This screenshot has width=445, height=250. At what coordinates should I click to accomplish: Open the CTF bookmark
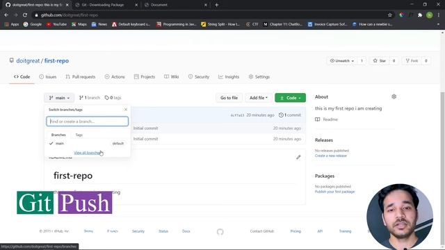pyautogui.click(x=252, y=24)
